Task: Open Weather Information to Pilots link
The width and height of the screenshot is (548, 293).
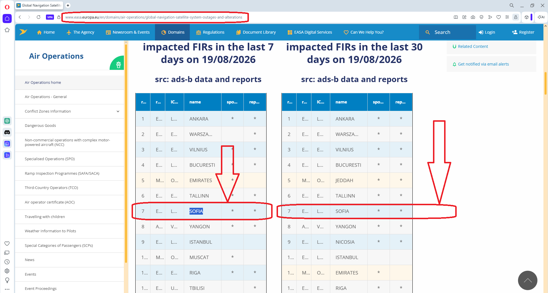Action: point(51,231)
